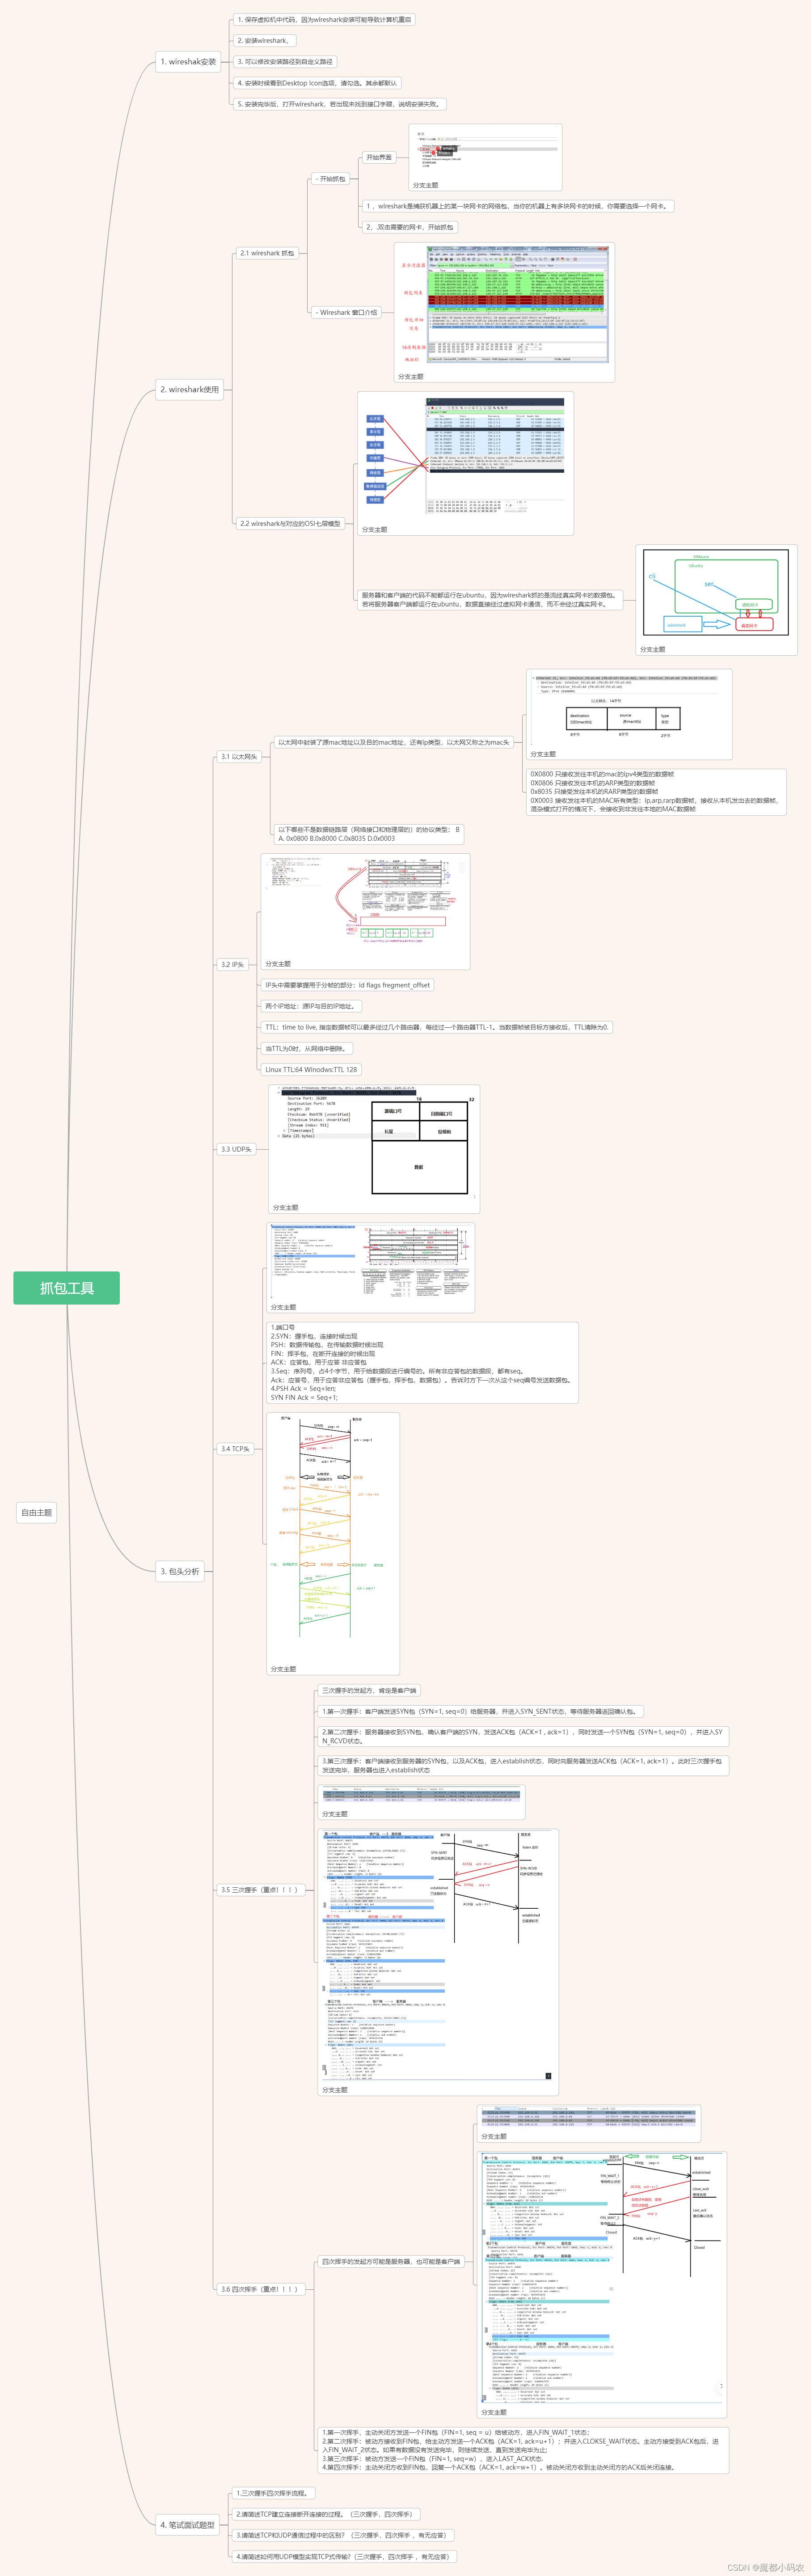Click the first handshake SYN_SENT note
This screenshot has width=811, height=2576.
(480, 1711)
